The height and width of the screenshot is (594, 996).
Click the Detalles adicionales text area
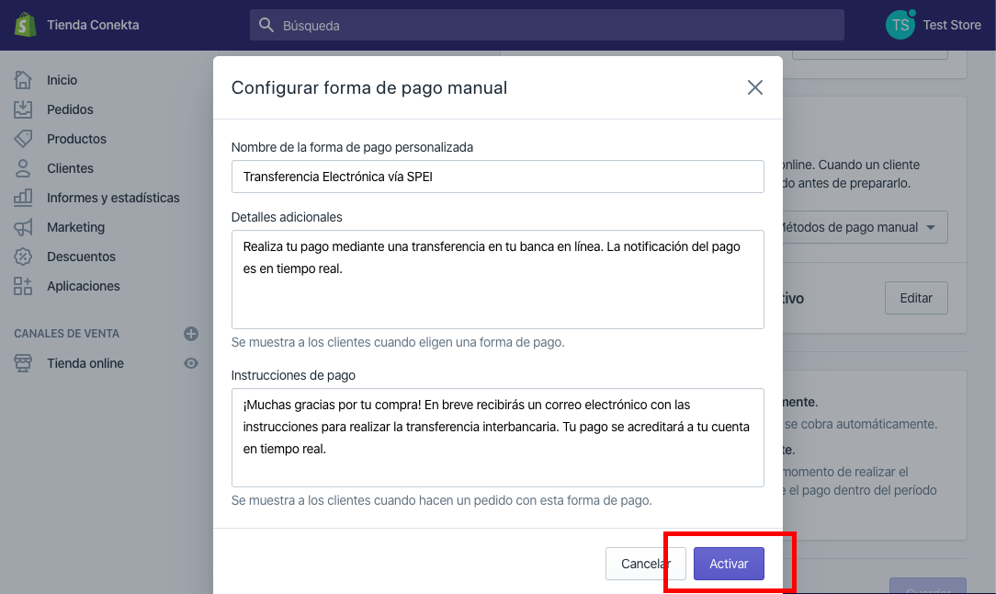point(497,280)
